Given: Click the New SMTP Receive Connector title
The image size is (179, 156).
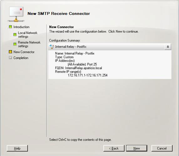Looking at the screenshot, I should pyautogui.click(x=59, y=13).
